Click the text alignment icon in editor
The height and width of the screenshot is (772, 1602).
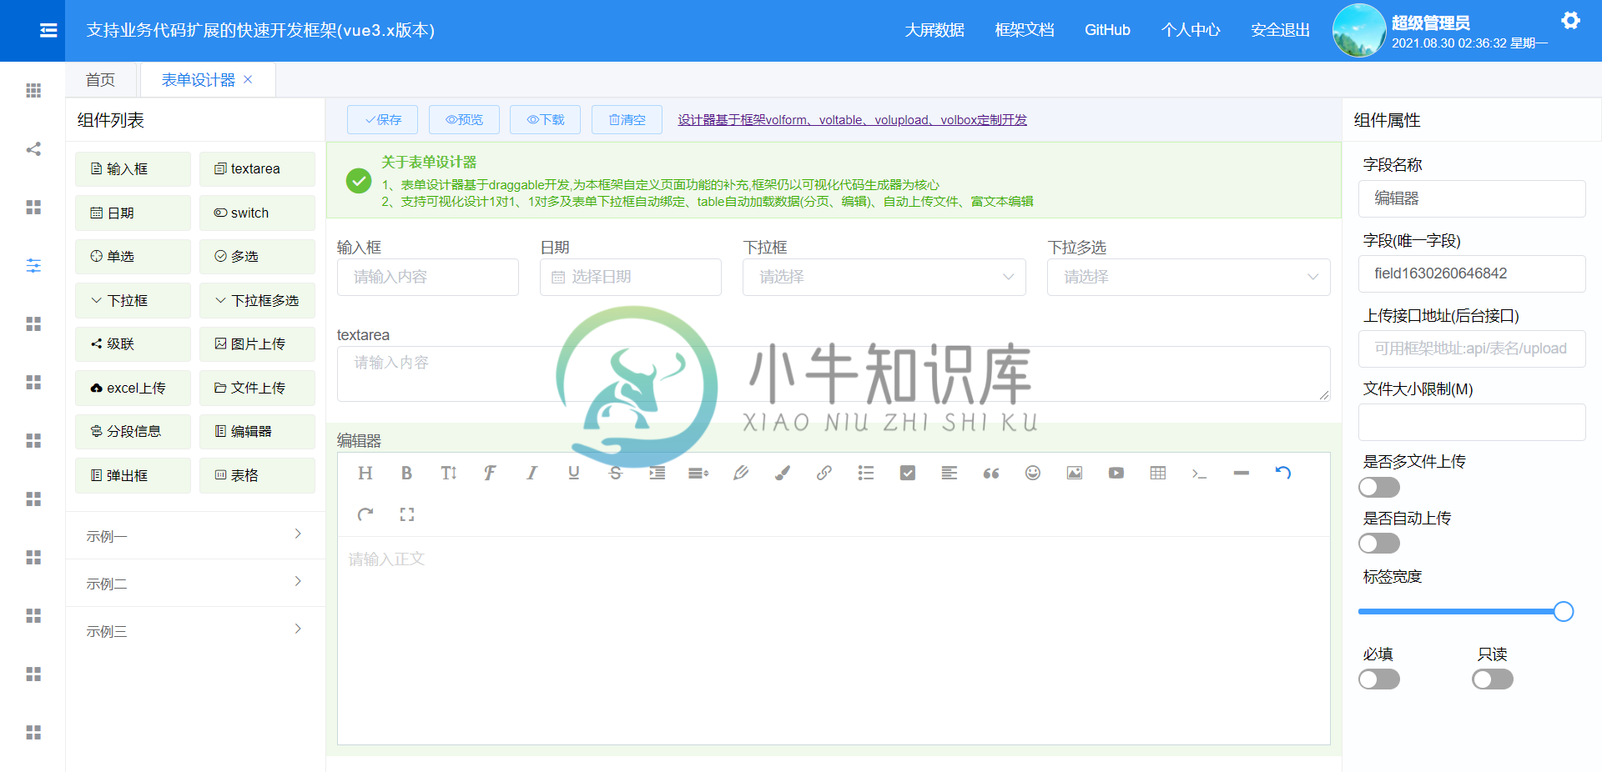(x=949, y=474)
